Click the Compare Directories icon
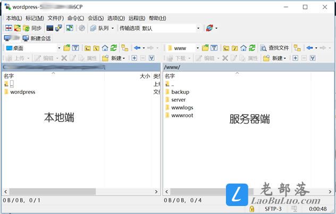The width and height of the screenshot is (336, 214). (x=9, y=28)
